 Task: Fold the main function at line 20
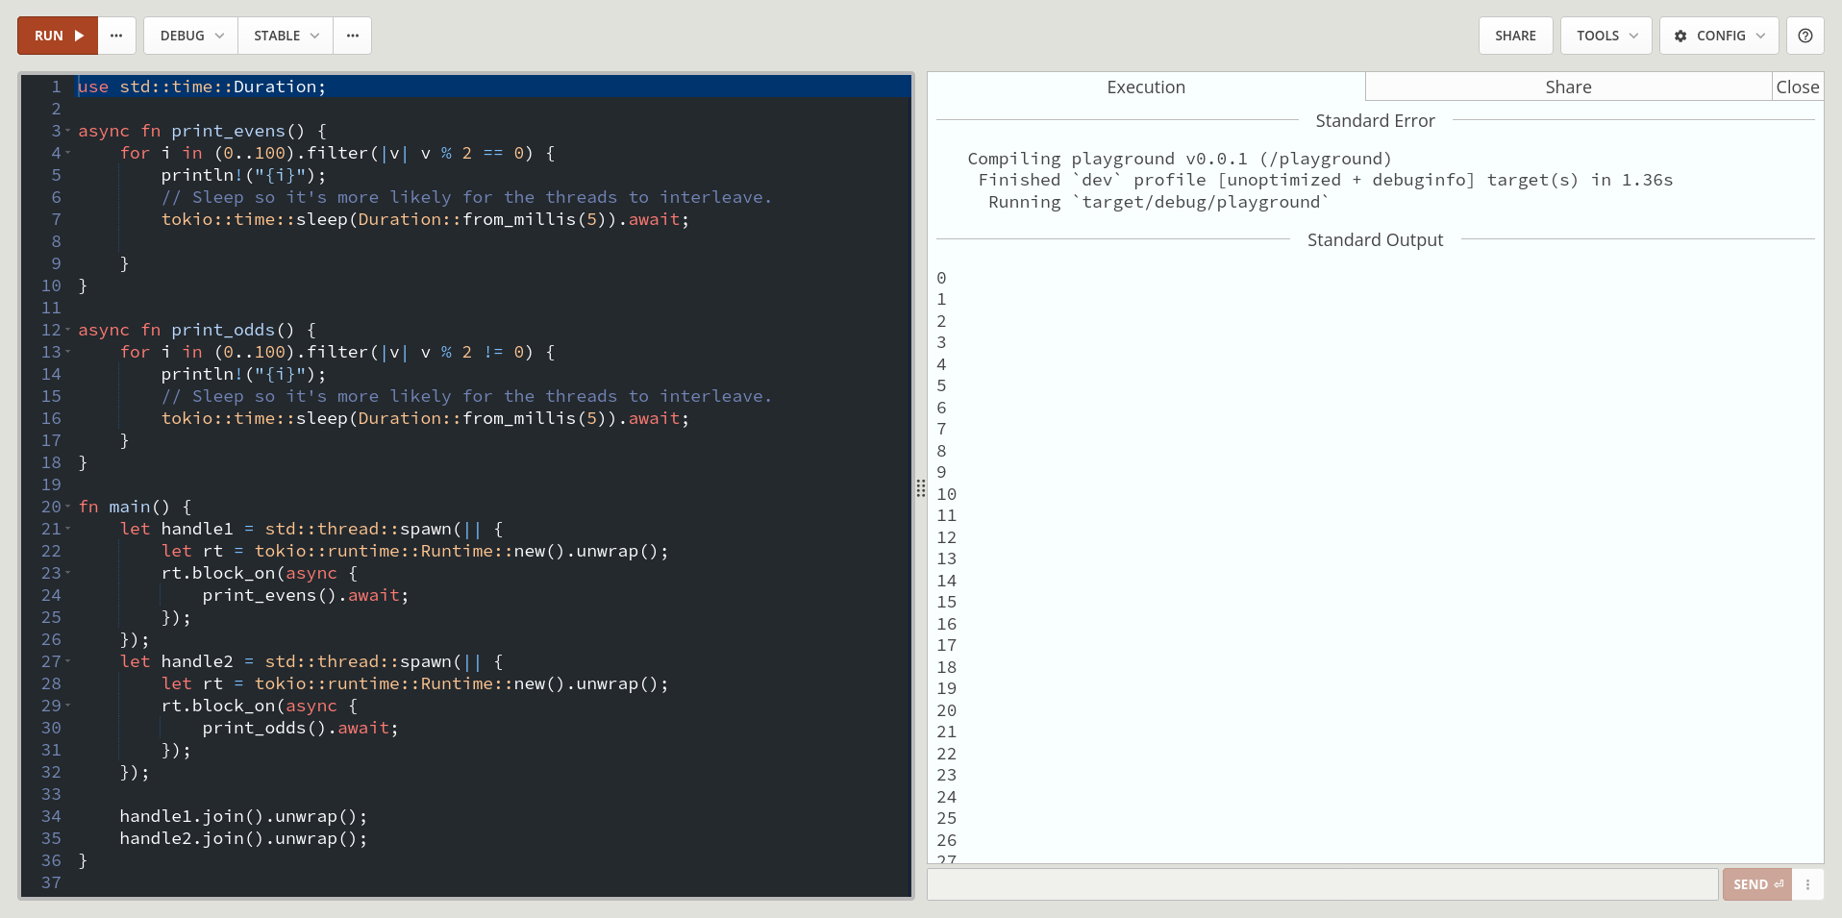tap(68, 507)
